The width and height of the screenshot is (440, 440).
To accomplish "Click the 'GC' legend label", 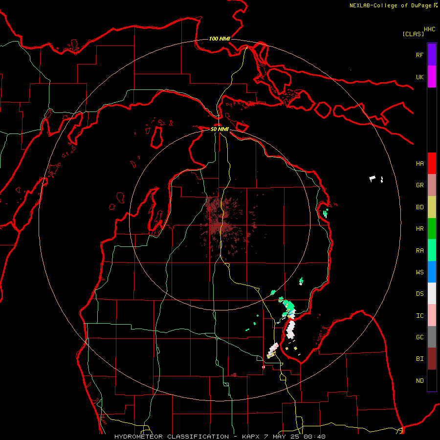I will [419, 337].
